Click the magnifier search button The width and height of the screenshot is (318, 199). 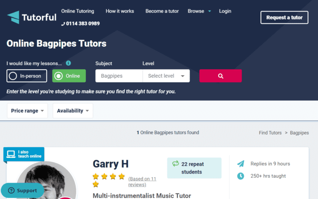pos(221,76)
